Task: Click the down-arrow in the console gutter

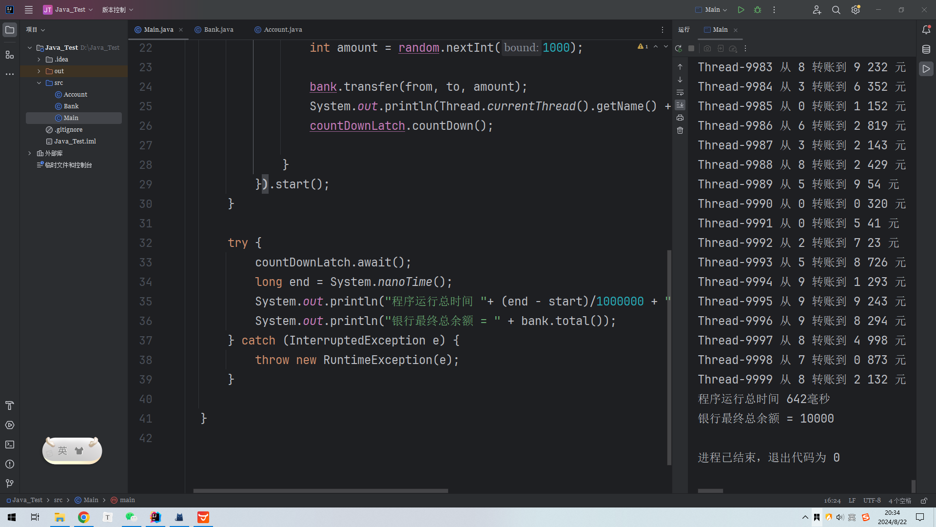Action: [x=680, y=80]
